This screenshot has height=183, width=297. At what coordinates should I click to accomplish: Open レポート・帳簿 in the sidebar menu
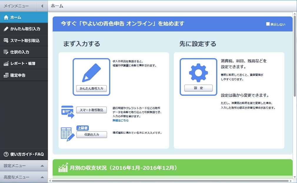coord(24,63)
